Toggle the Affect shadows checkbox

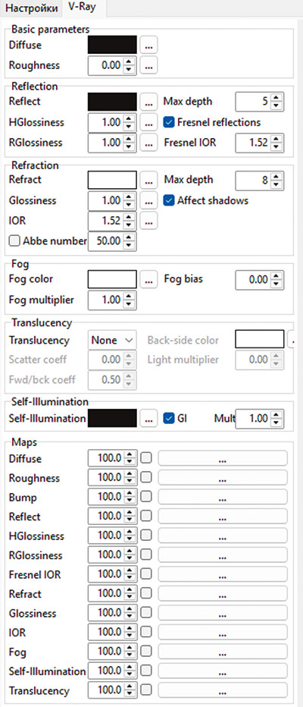point(168,201)
